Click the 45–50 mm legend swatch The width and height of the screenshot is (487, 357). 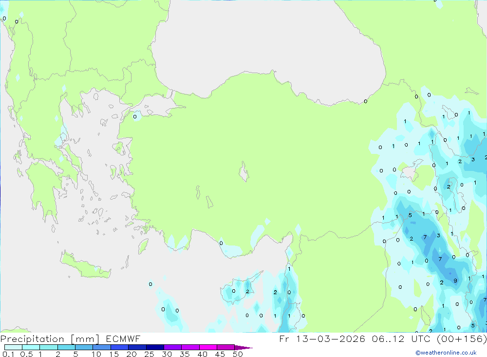(226, 347)
